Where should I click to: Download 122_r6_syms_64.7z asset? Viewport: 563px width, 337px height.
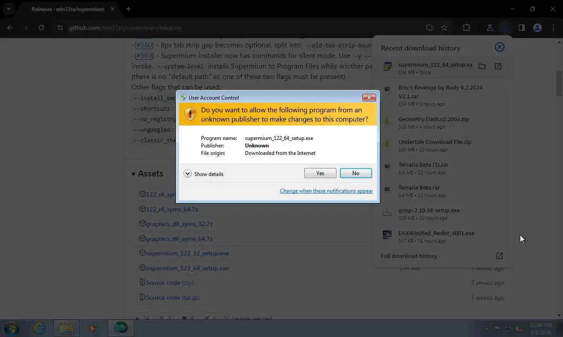pyautogui.click(x=172, y=209)
